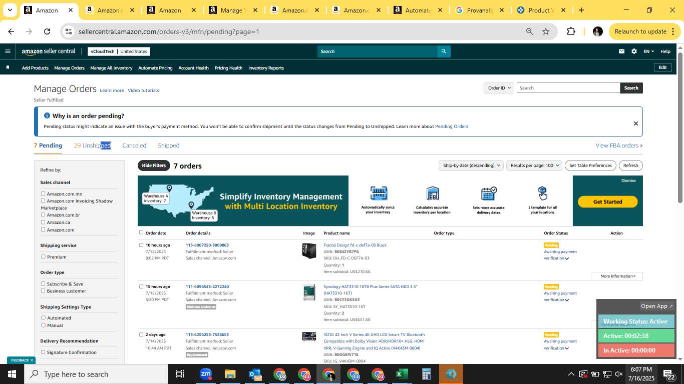Click the Order ID search input field
684x384 pixels.
coord(568,88)
